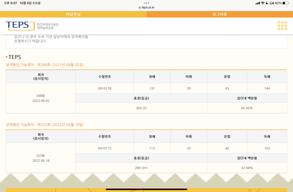
Task: Click grammar score 43
Action: click(x=227, y=88)
